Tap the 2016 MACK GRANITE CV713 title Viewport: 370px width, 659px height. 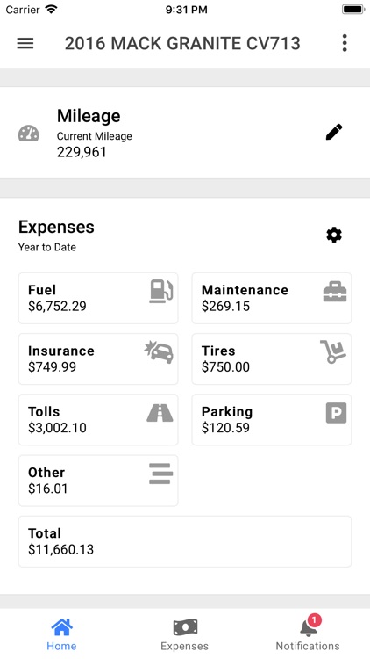coord(182,43)
